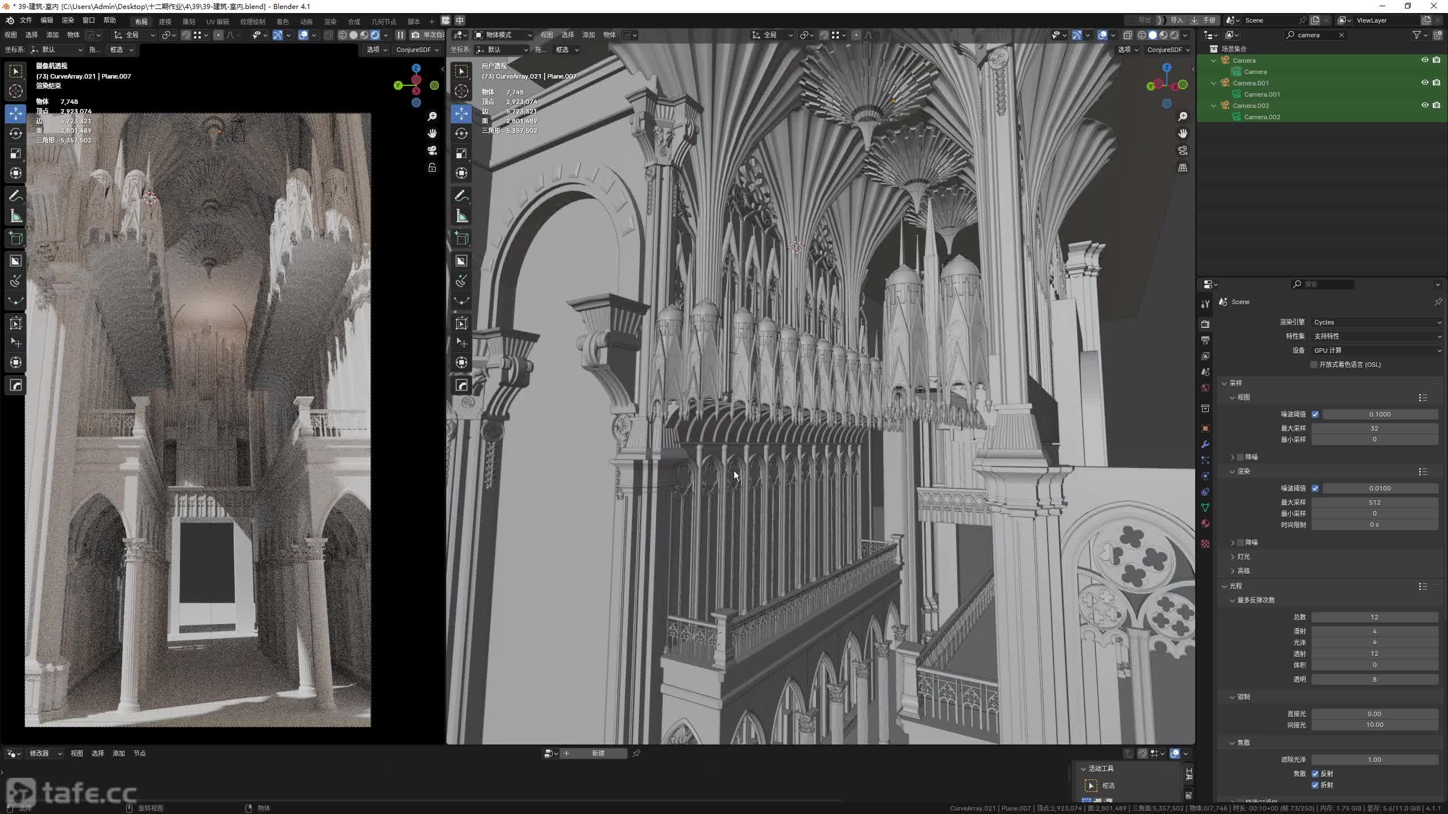Click the 新建 (New) button in node editor

click(598, 754)
